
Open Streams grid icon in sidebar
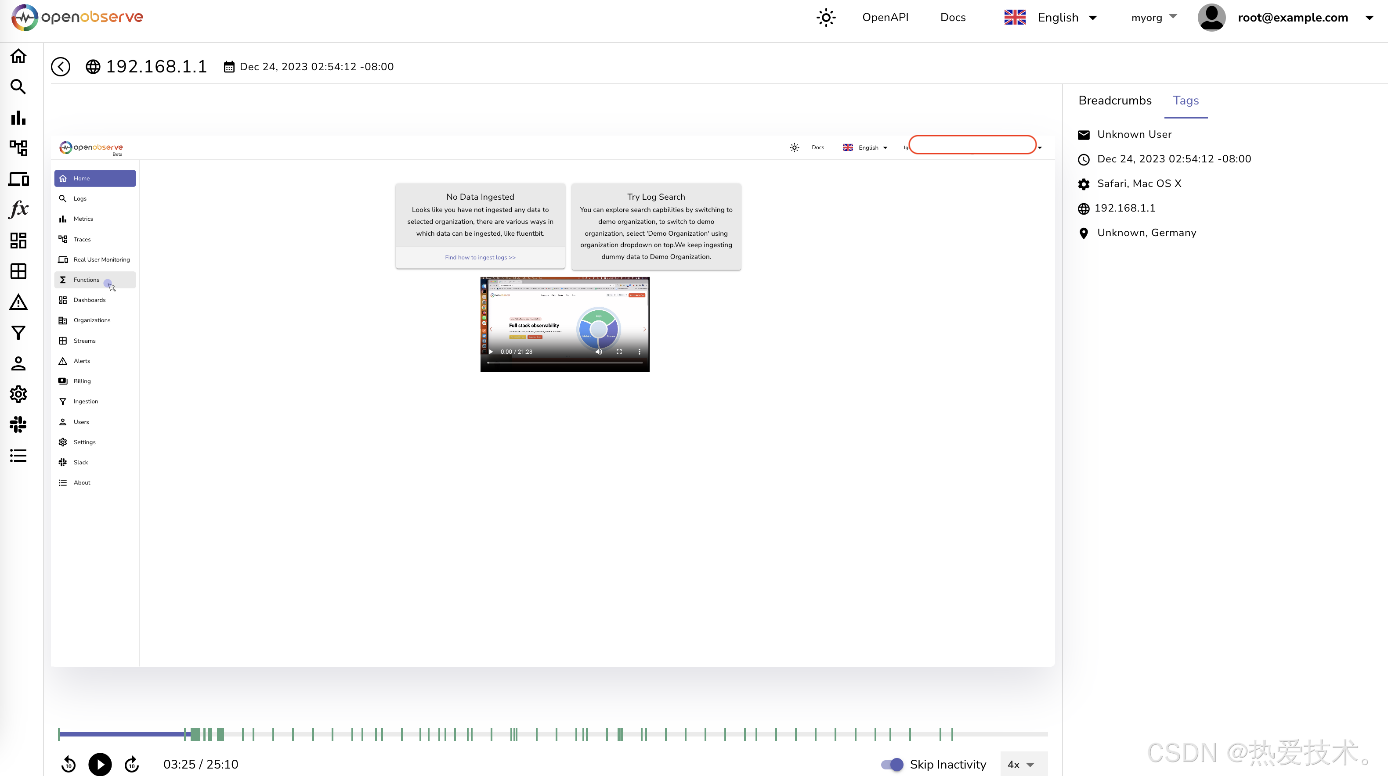(x=18, y=271)
